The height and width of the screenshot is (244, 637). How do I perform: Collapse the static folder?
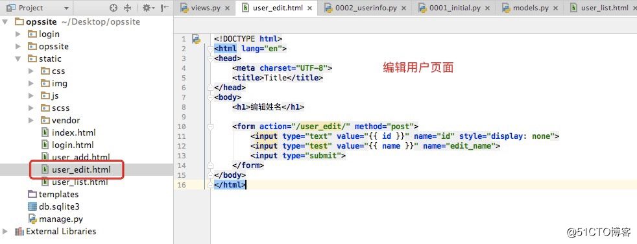(18, 58)
